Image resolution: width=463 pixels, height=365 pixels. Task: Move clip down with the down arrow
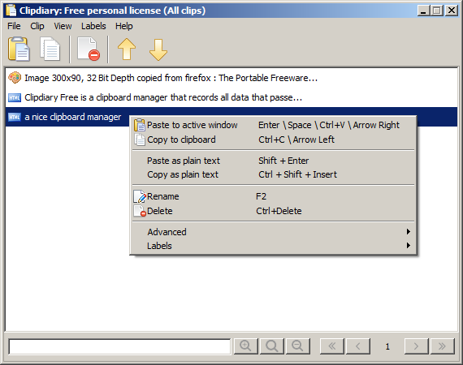point(158,49)
